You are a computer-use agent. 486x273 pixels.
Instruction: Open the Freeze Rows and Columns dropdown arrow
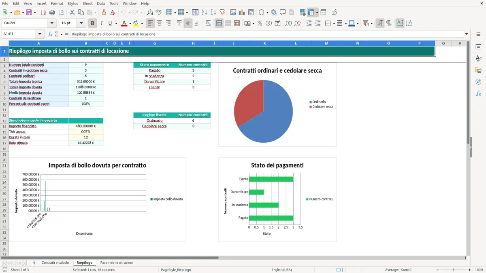pyautogui.click(x=317, y=12)
